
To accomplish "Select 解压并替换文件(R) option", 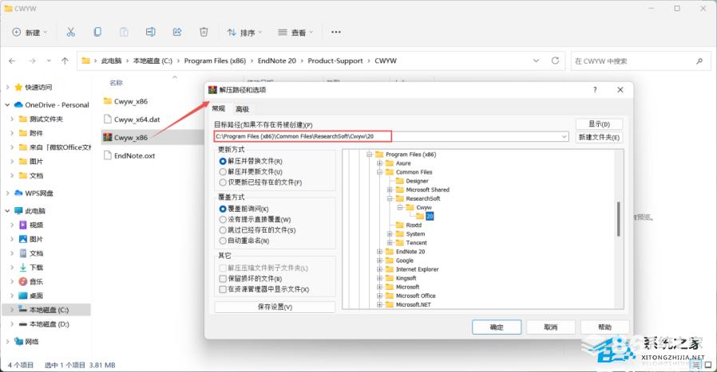I will click(251, 161).
